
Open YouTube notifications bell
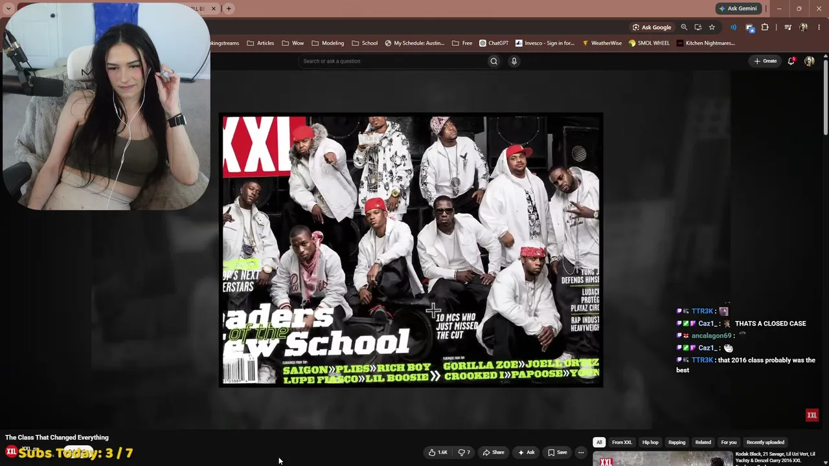791,61
